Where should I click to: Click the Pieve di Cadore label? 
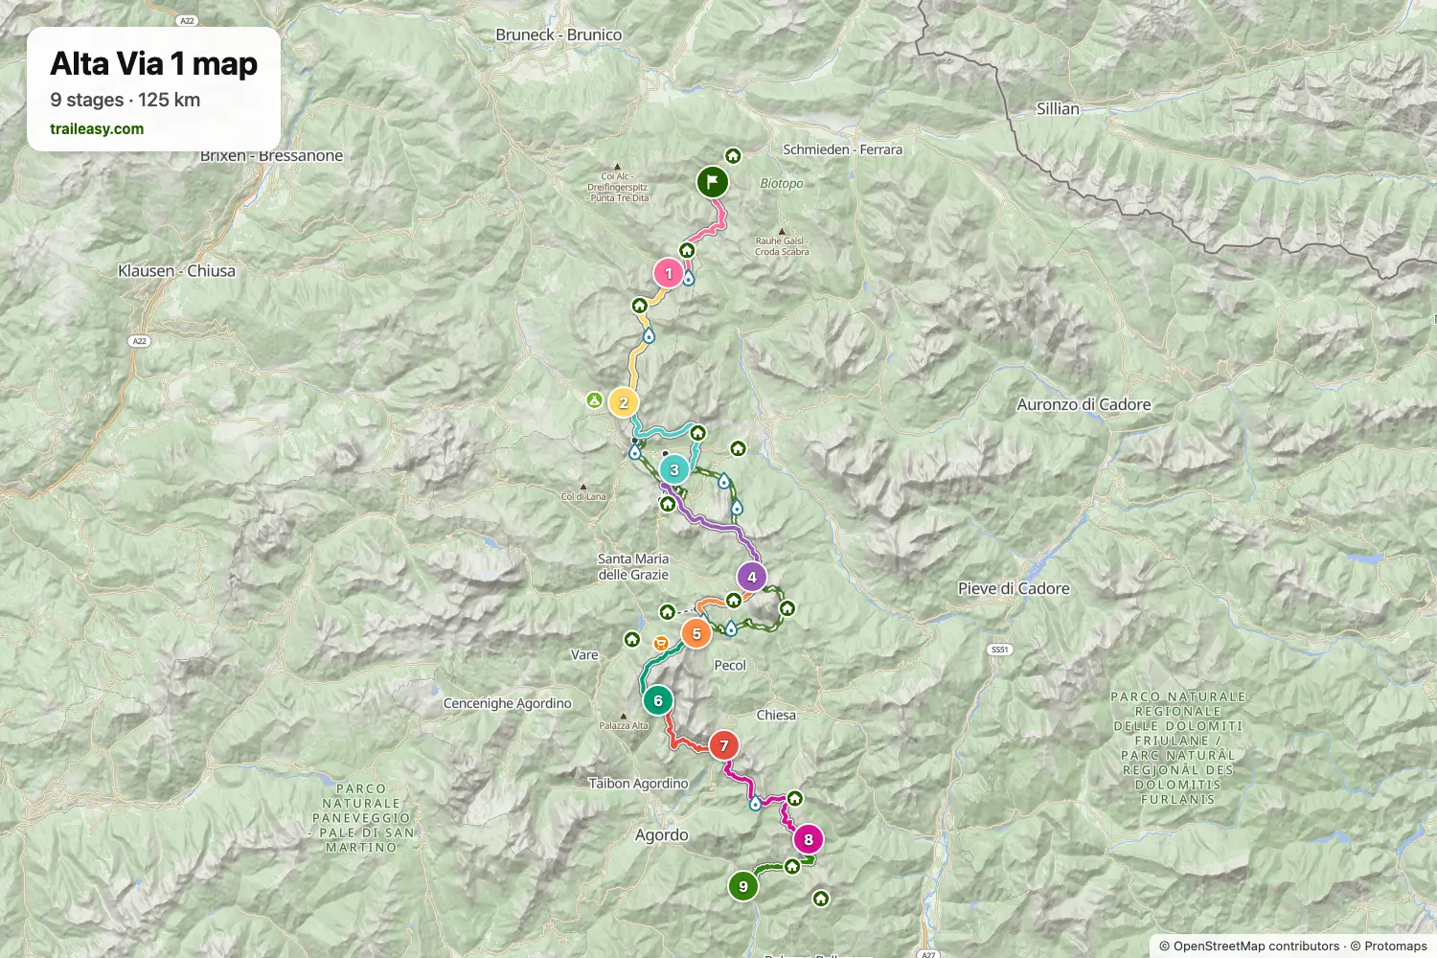pos(1014,588)
